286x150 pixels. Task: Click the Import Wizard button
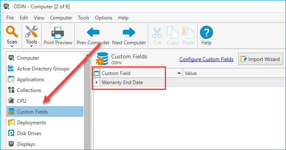click(x=260, y=59)
